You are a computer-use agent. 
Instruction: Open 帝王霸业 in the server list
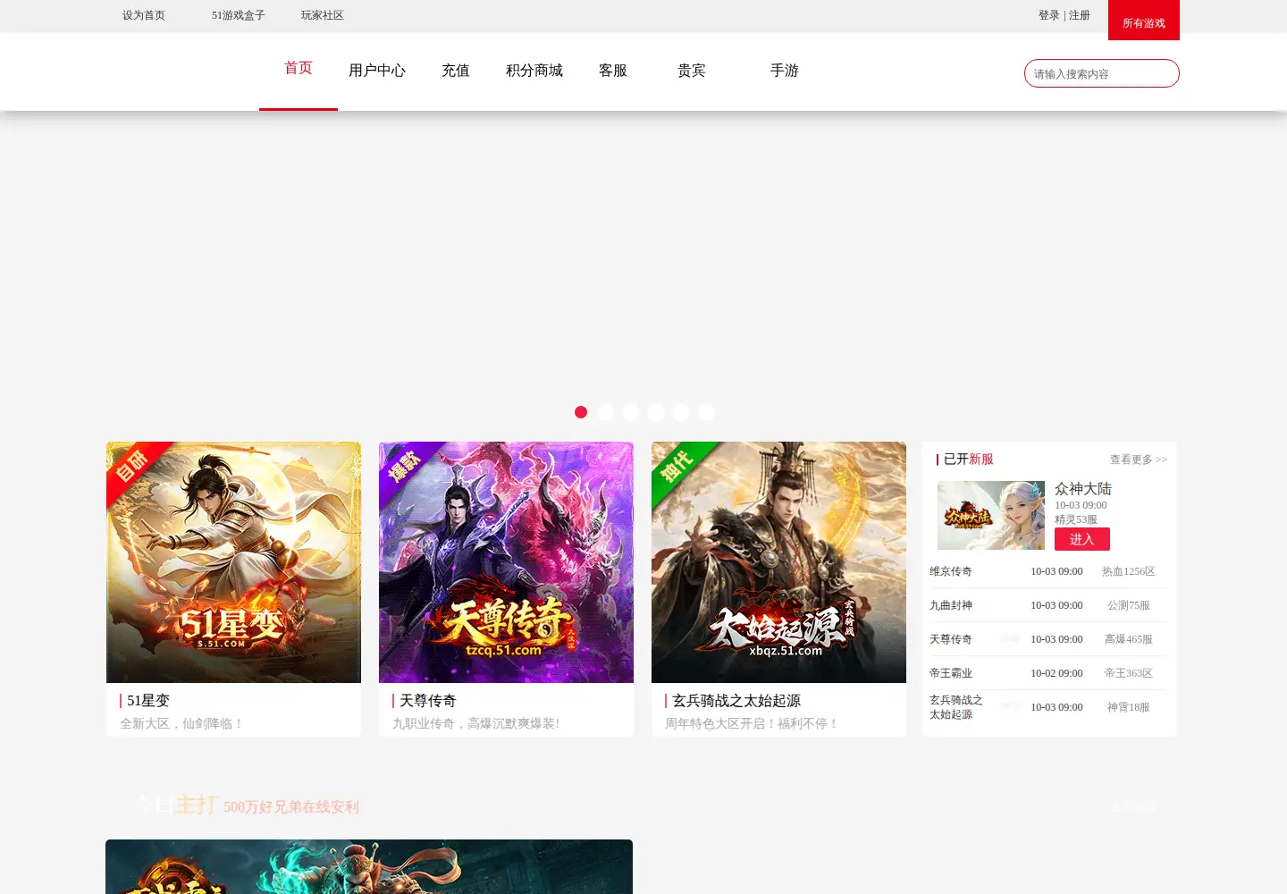[x=951, y=673]
